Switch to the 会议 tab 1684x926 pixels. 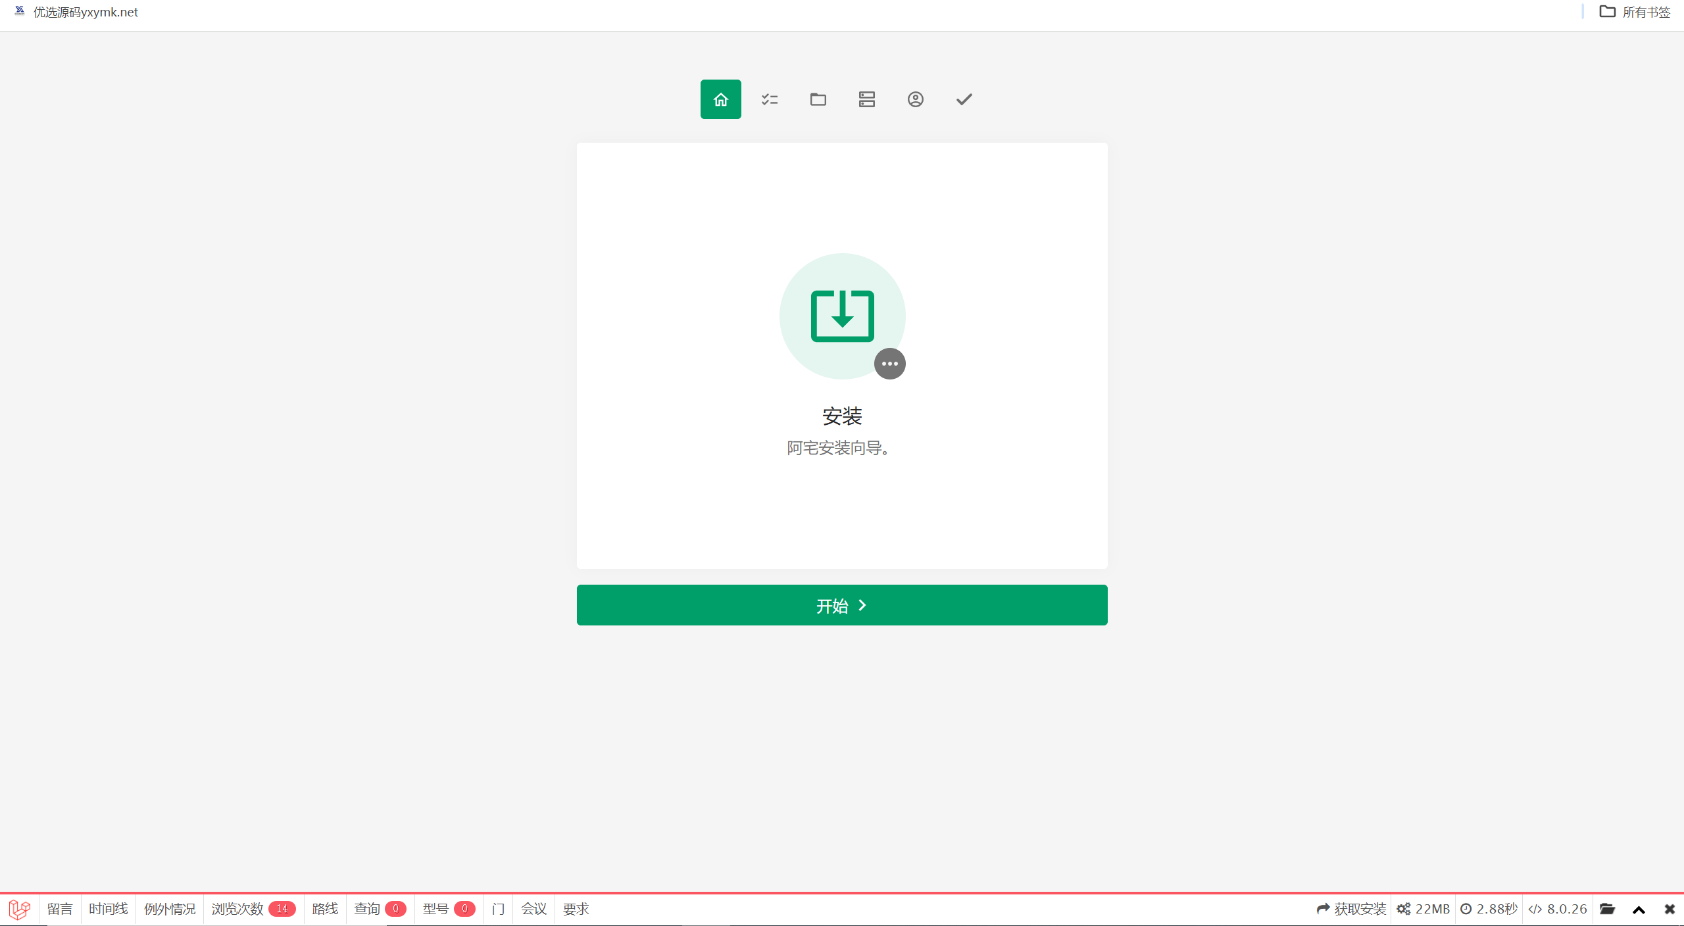533,909
